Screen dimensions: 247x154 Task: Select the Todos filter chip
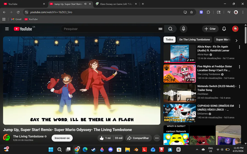pos(169,39)
